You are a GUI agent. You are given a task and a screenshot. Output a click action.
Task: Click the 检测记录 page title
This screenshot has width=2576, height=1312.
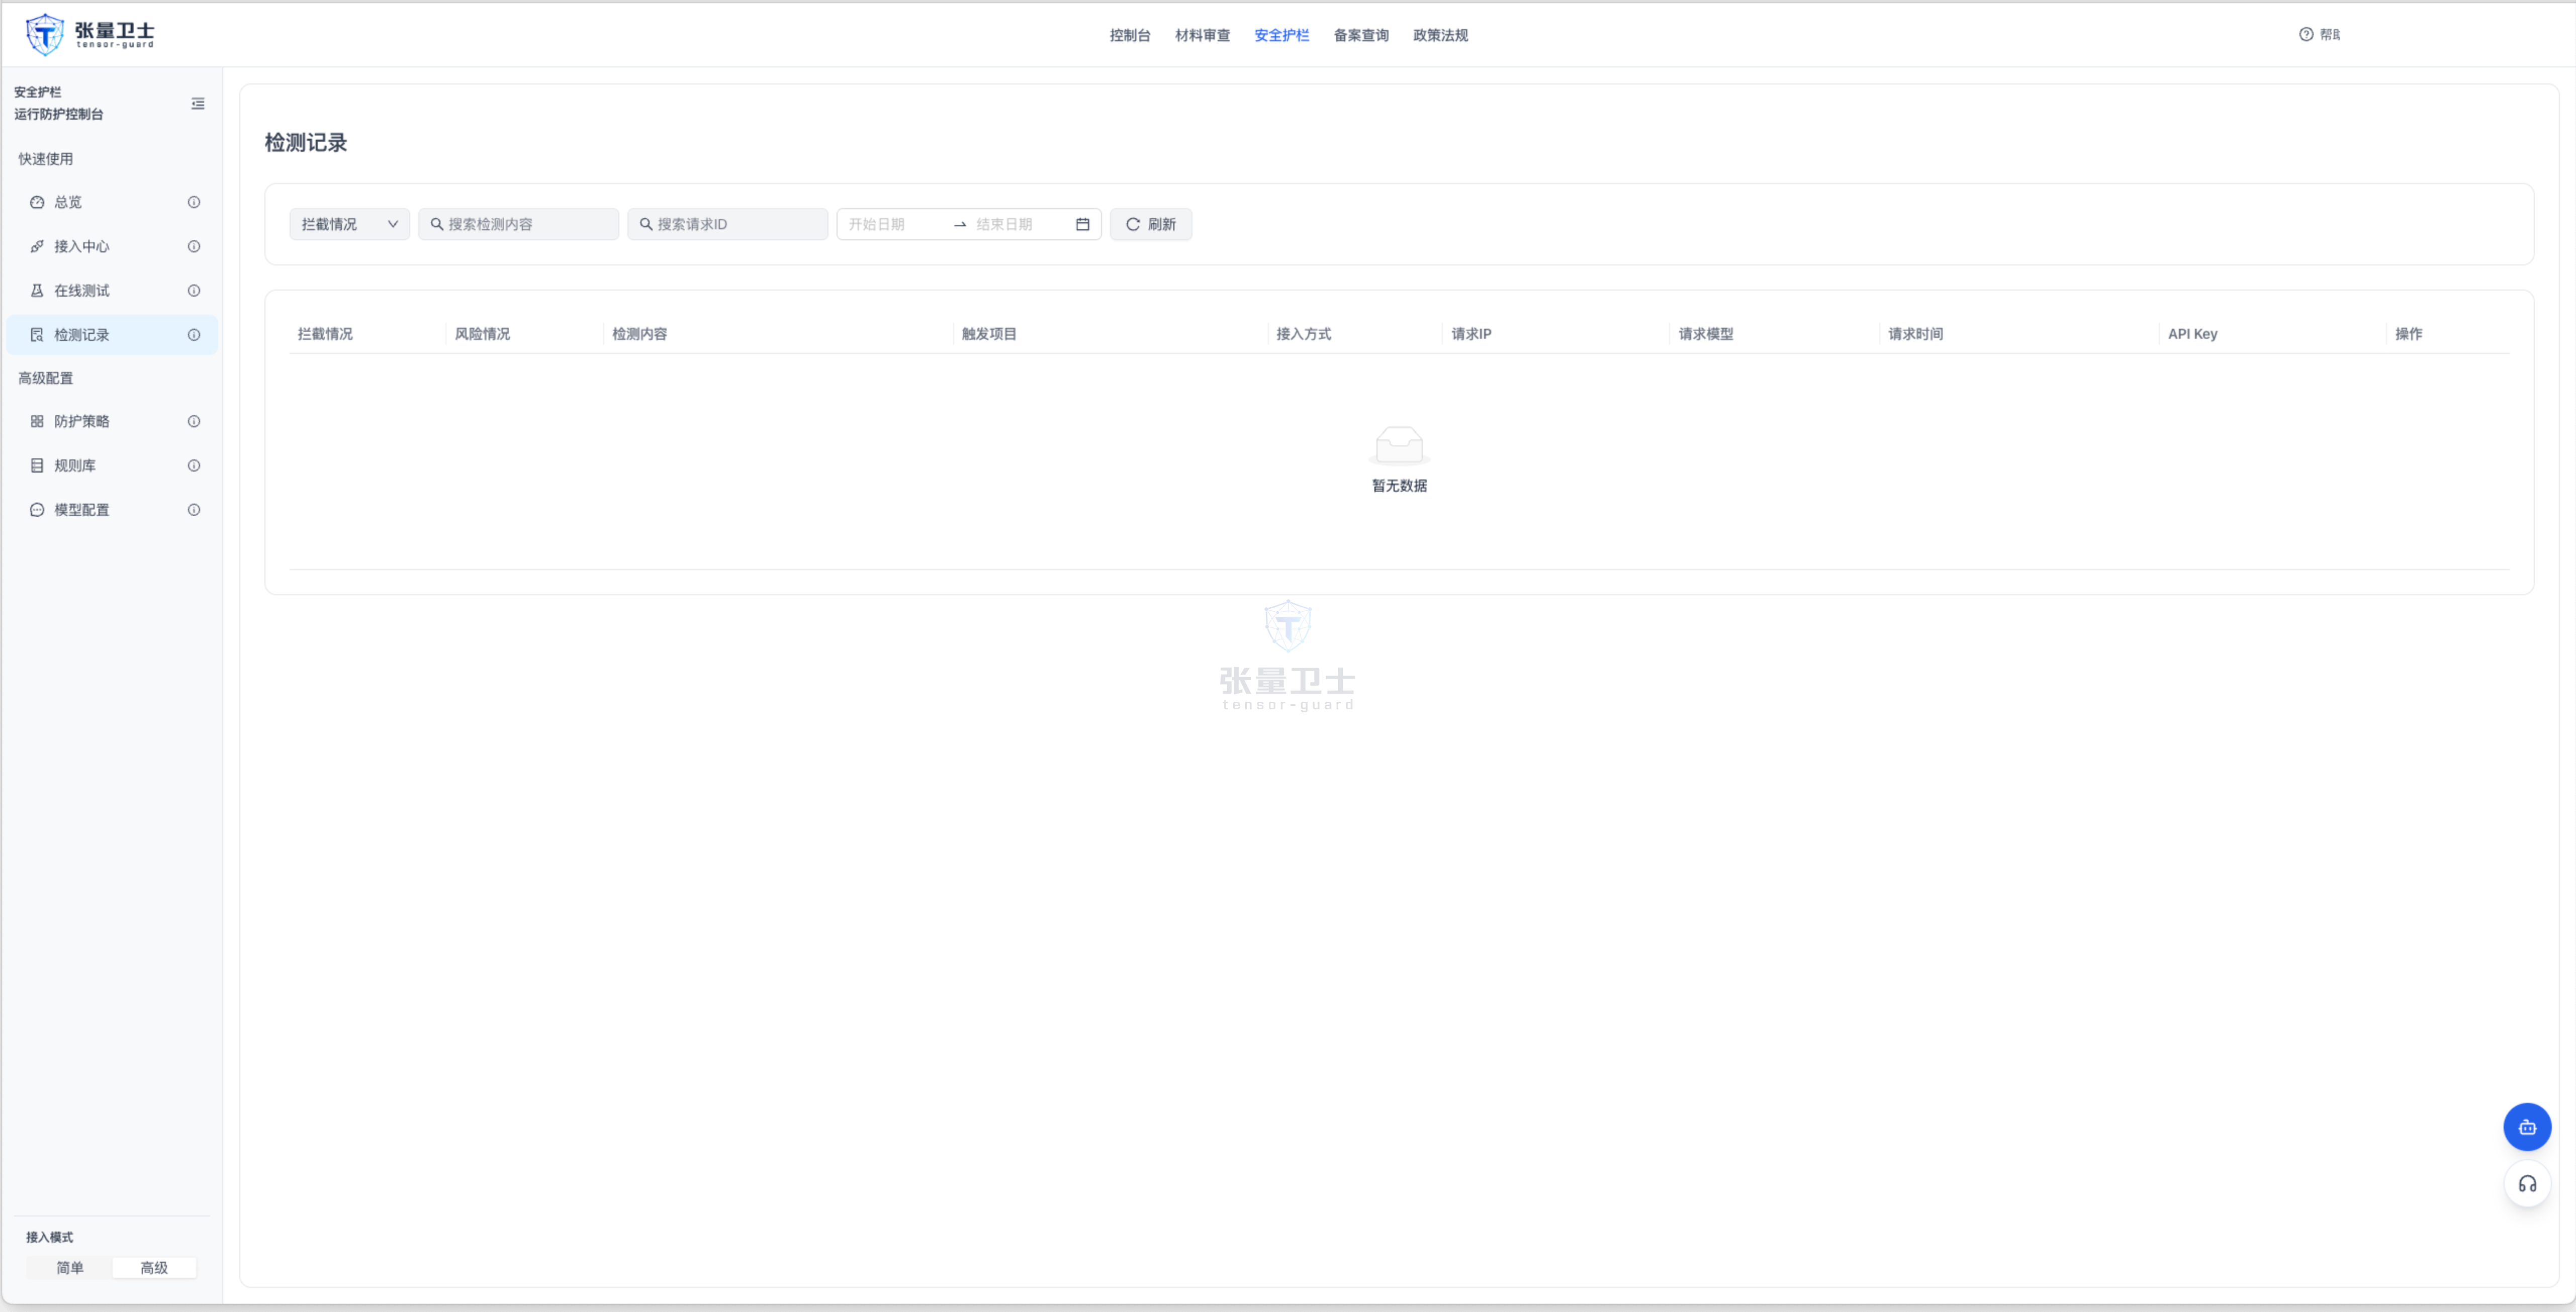pyautogui.click(x=305, y=143)
